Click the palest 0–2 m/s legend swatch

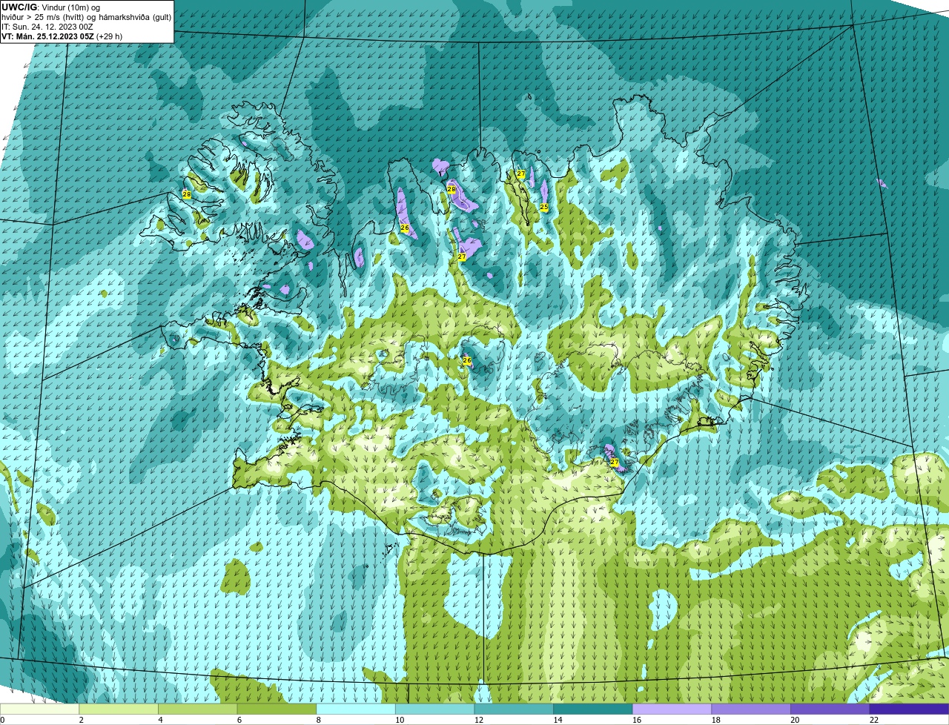[x=40, y=709]
